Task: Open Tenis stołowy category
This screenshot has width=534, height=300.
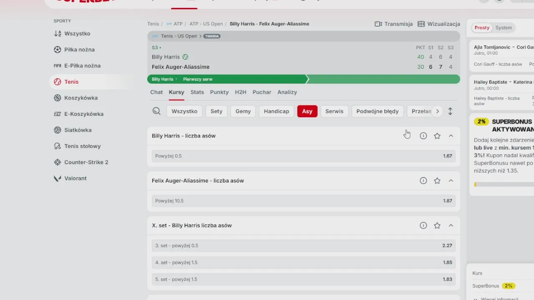Action: pos(77,146)
